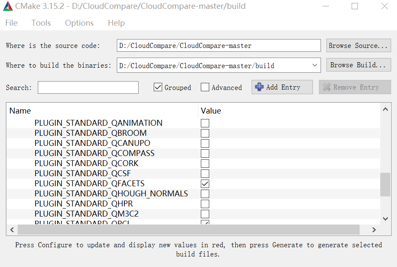Open the Options menu
Image resolution: width=397 pixels, height=267 pixels.
pyautogui.click(x=79, y=23)
